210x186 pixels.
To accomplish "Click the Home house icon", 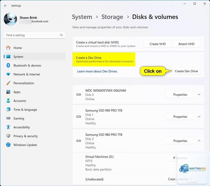I will [x=8, y=48].
